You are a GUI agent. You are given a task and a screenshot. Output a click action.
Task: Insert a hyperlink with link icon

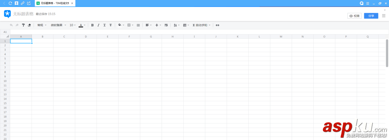point(217,25)
